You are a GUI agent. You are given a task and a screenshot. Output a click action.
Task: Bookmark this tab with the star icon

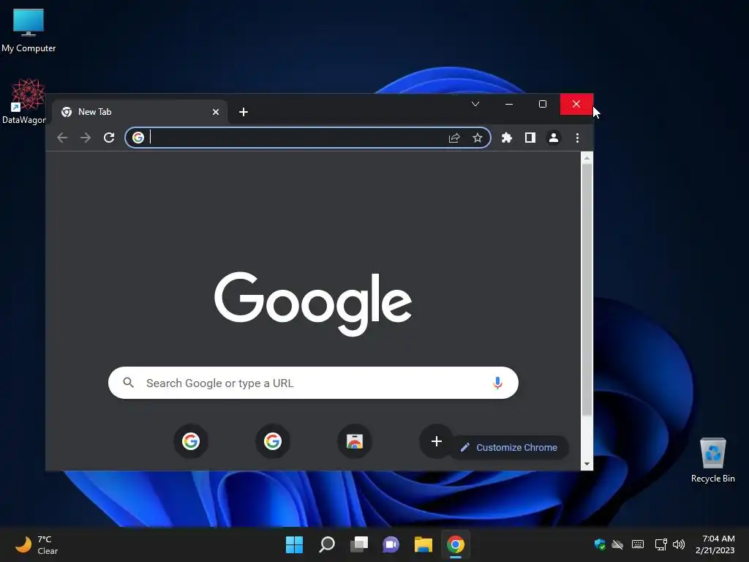coord(477,138)
